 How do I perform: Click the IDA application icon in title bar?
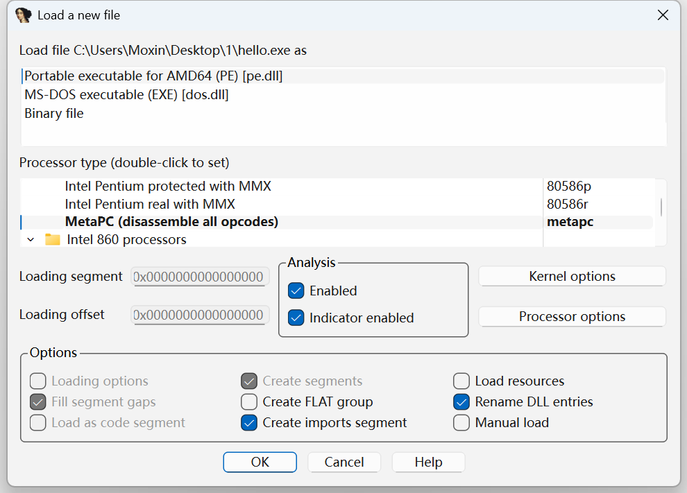[x=23, y=15]
